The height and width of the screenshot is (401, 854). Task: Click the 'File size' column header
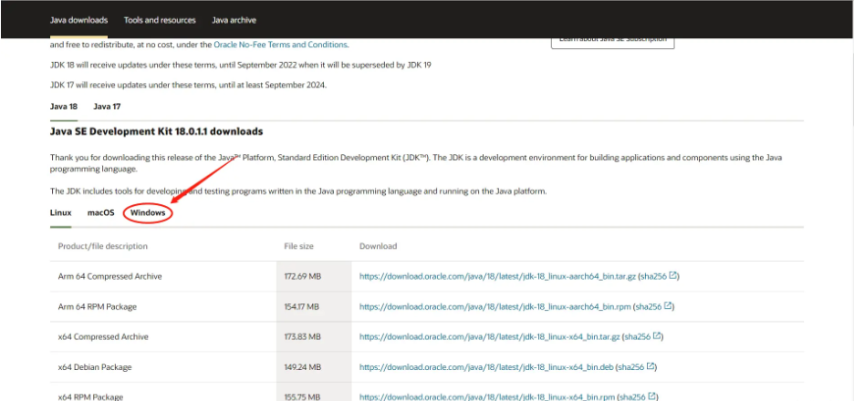click(299, 246)
